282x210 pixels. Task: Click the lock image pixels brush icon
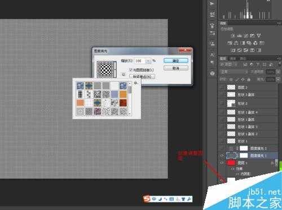(237, 80)
